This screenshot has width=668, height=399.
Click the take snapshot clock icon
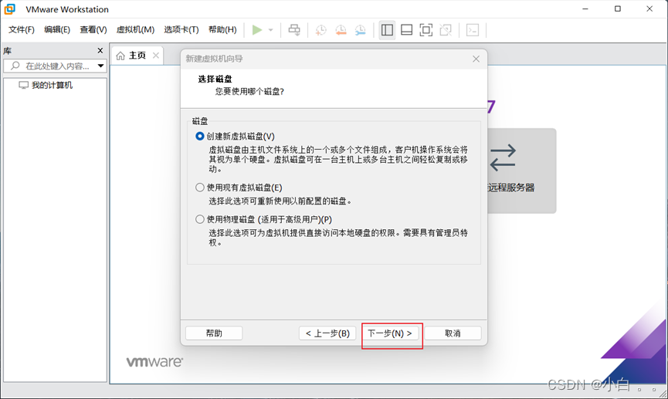point(320,30)
